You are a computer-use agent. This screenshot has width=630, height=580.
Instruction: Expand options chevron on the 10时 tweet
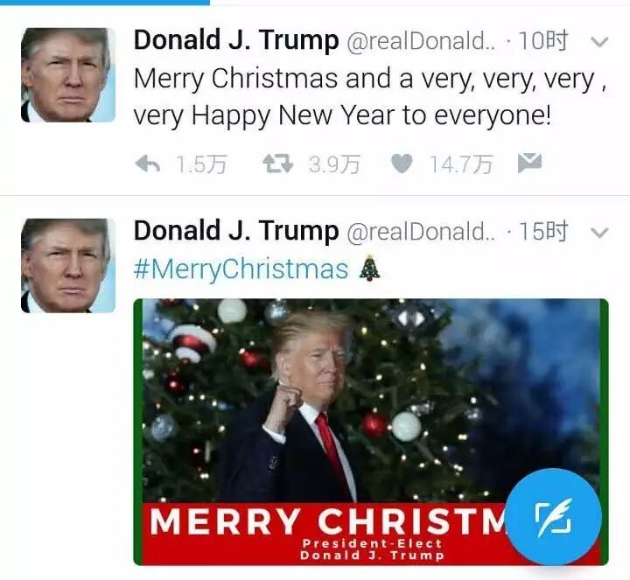click(599, 42)
